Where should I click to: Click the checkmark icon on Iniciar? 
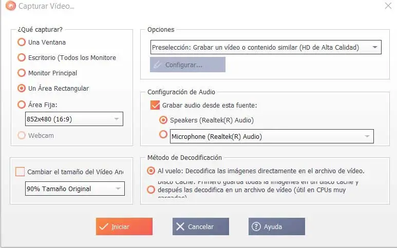pyautogui.click(x=104, y=226)
